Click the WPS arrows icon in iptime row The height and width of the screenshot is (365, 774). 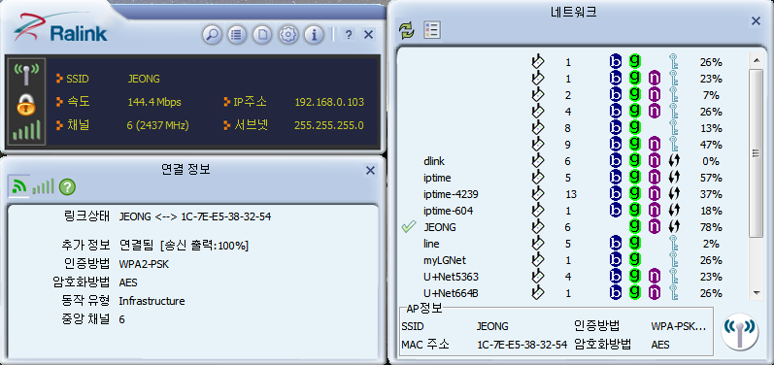click(673, 178)
